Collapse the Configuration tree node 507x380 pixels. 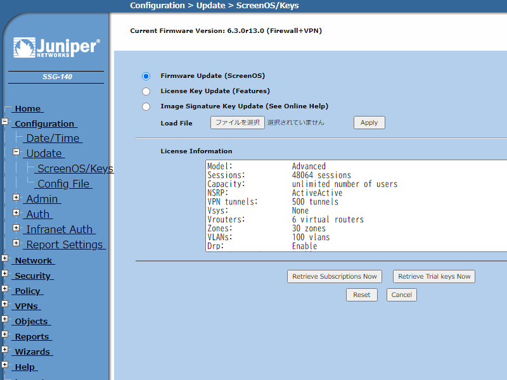(x=5, y=122)
